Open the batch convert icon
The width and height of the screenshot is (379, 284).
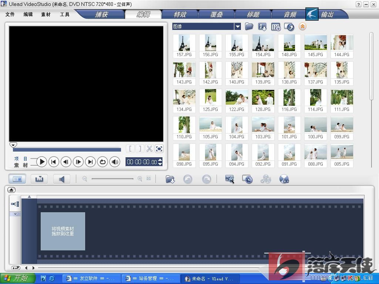pos(247,179)
